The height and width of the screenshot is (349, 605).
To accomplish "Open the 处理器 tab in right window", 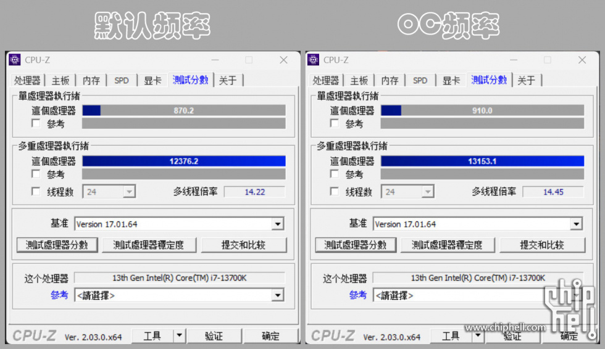I will pyautogui.click(x=326, y=81).
